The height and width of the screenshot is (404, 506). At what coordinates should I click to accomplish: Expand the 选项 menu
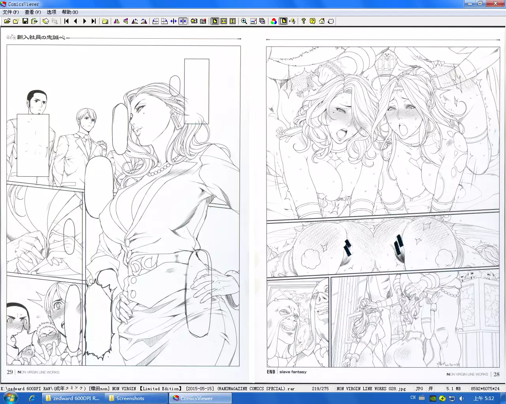point(51,12)
